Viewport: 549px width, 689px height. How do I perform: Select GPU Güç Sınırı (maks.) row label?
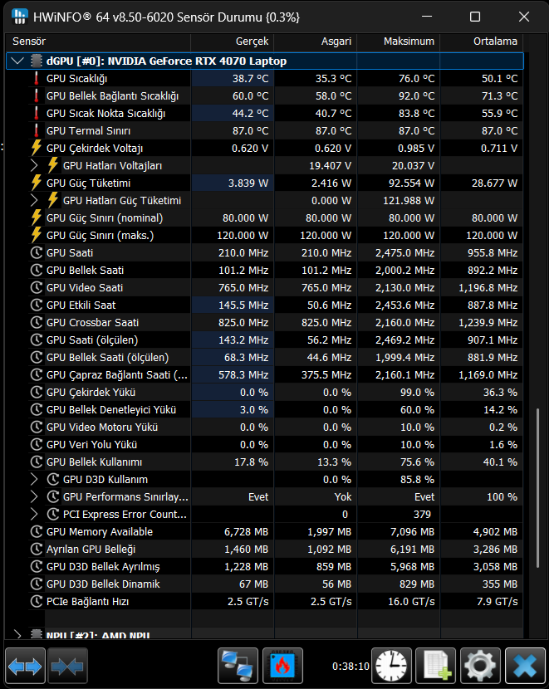pos(100,236)
